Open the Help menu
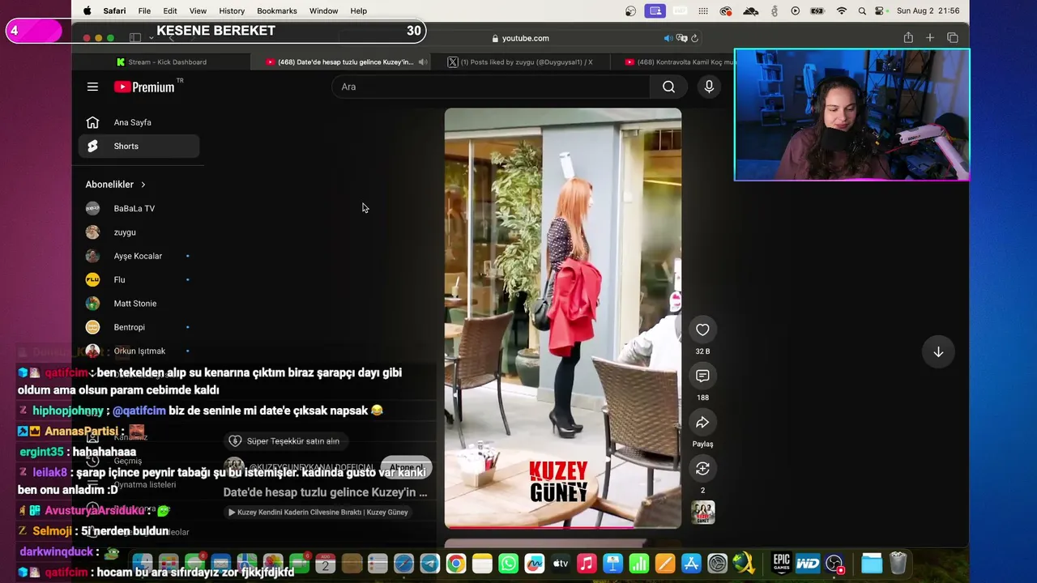 coord(359,11)
